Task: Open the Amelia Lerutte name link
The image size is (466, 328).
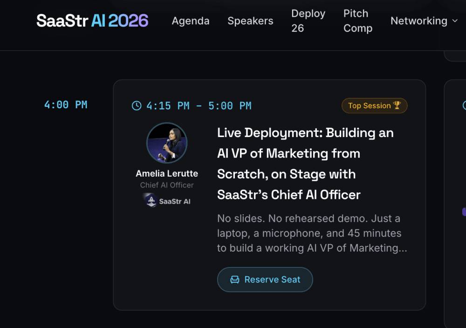Action: coord(167,173)
